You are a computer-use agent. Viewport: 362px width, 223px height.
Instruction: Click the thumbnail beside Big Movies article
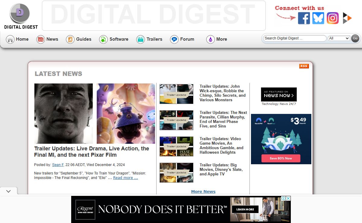[176, 173]
